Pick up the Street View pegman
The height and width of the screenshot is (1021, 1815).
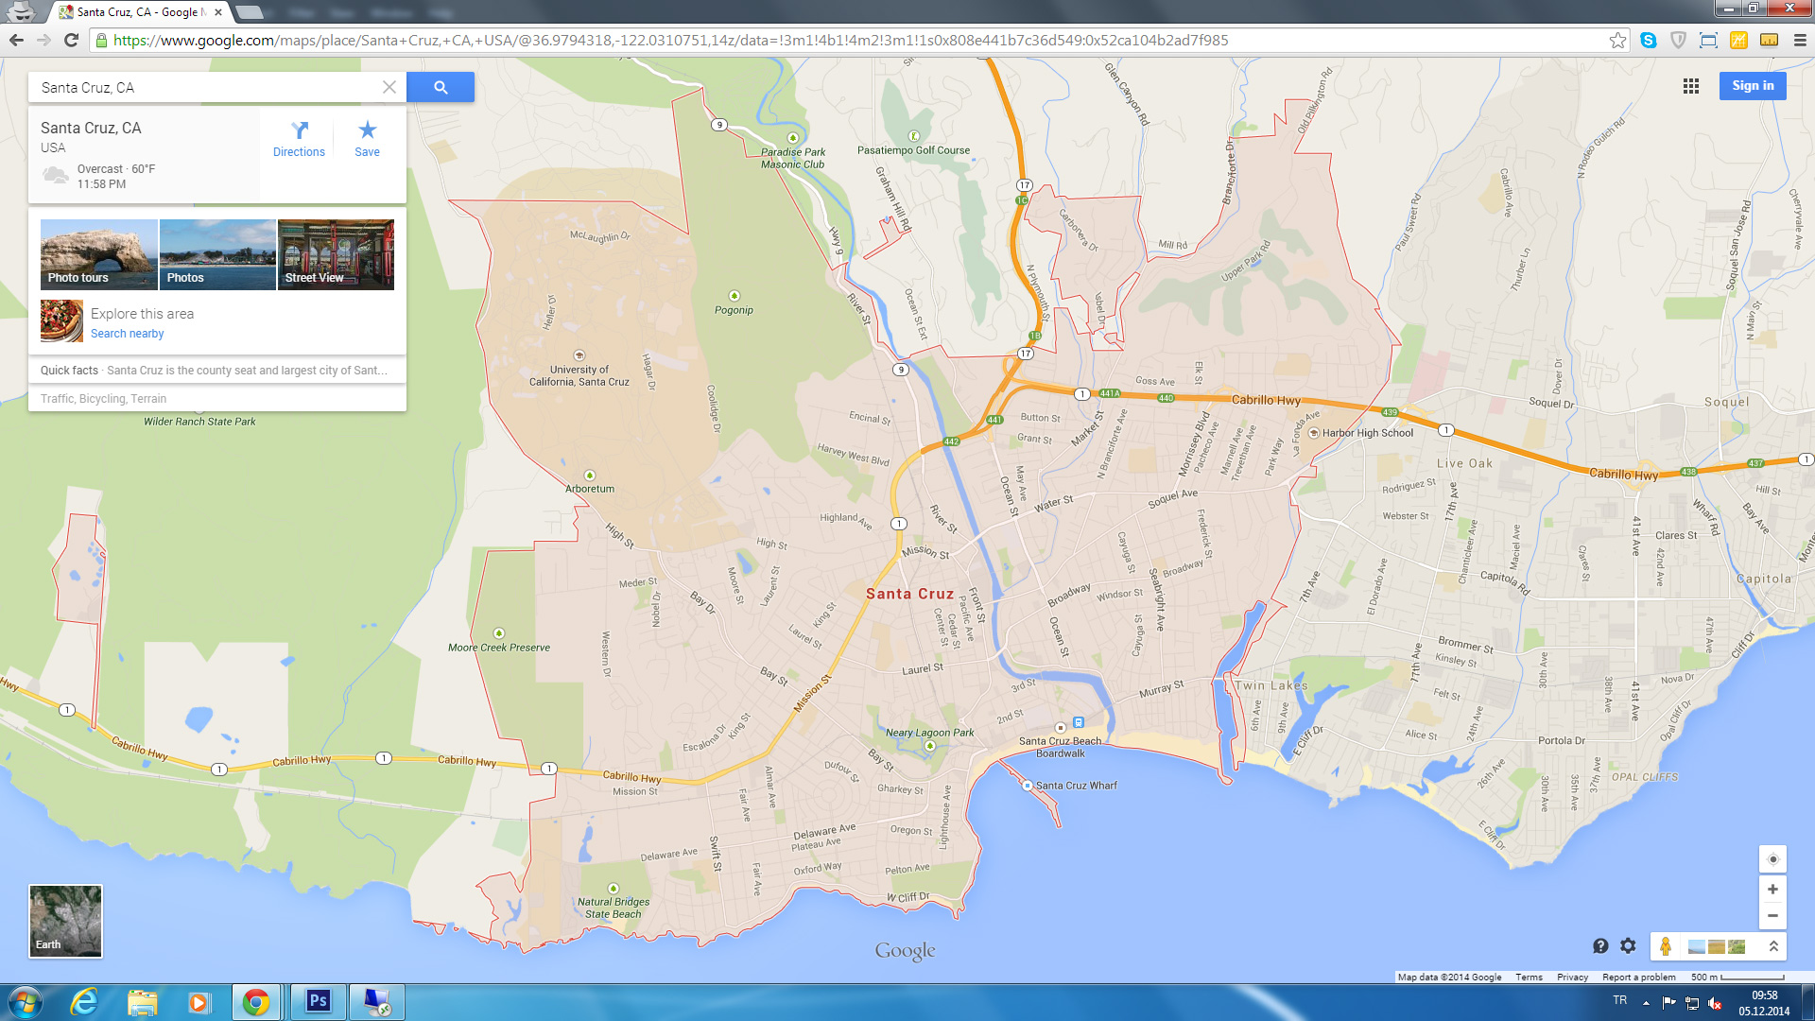[x=1666, y=946]
